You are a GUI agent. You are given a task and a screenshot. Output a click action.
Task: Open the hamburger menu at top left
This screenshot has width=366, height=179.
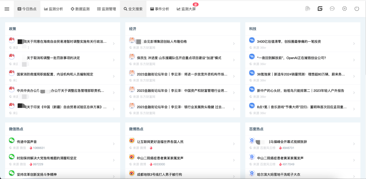7,9
